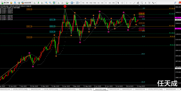Open the New Order (新订单) dialog
This screenshot has width=181, height=91.
5,3
